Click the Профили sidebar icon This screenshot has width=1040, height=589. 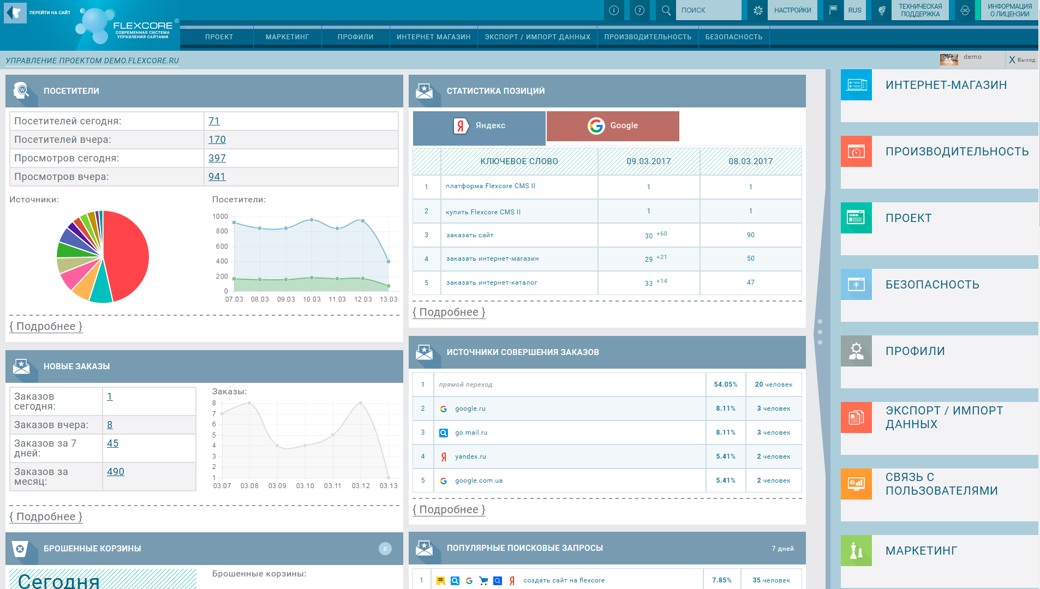tap(857, 351)
